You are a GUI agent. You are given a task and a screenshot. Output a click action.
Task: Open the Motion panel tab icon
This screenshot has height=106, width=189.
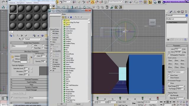point(178,12)
